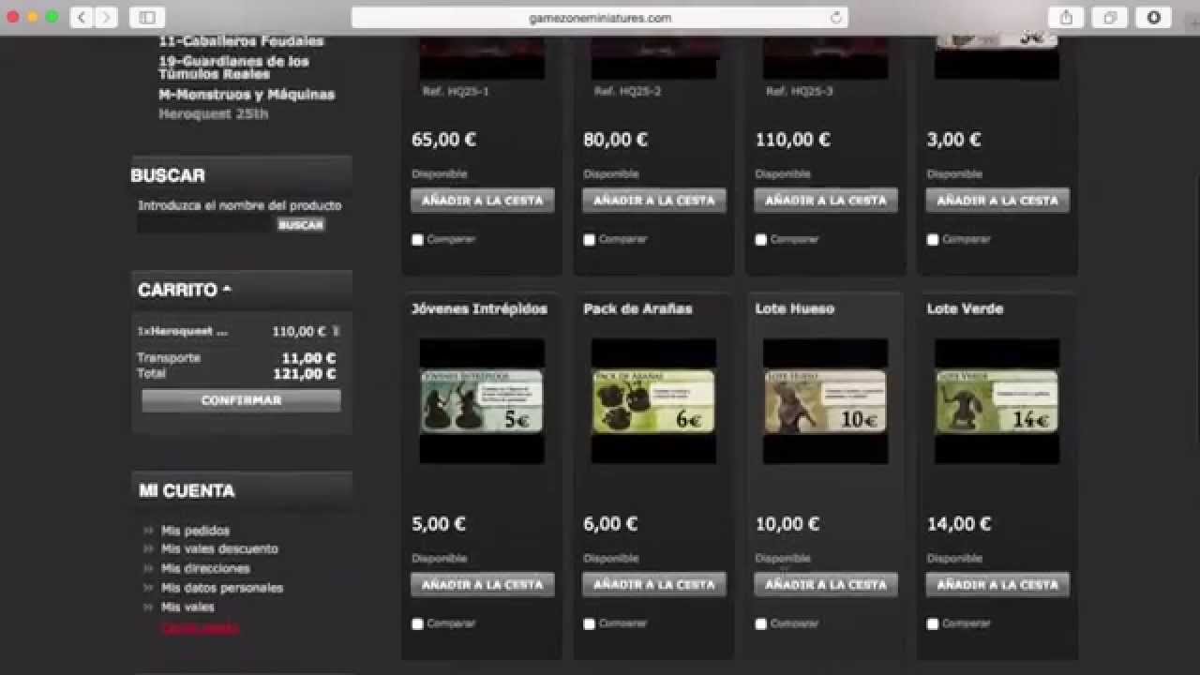Tick Comparar for the 3,00 € product
Screen dimensions: 1200x675
[x=932, y=240]
